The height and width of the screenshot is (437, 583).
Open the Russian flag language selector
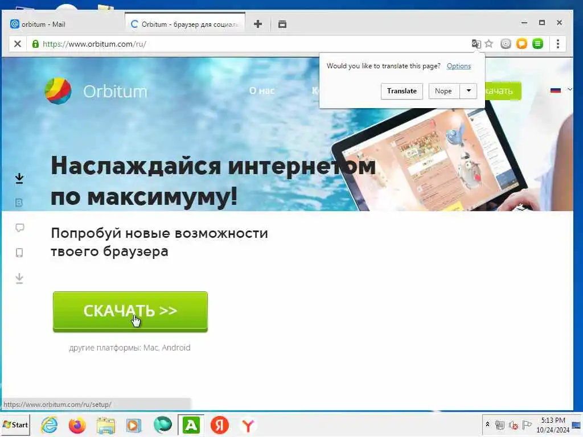pos(561,90)
